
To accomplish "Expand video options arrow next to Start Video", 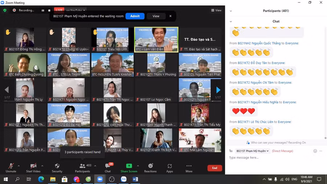I will pyautogui.click(x=43, y=166).
